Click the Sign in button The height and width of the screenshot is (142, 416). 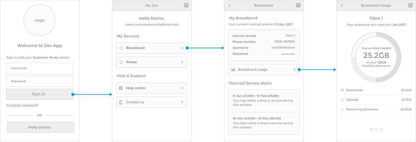(x=40, y=94)
